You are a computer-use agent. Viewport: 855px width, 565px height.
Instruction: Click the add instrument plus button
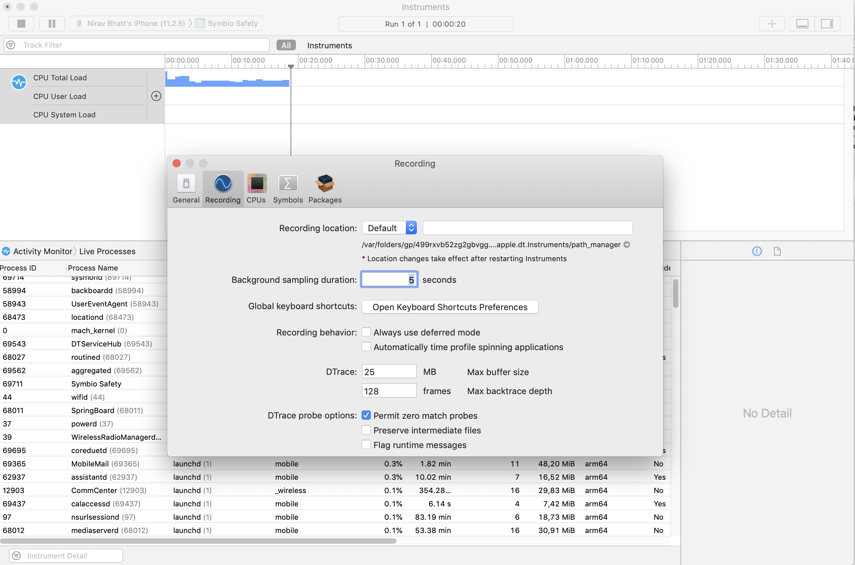pyautogui.click(x=772, y=24)
